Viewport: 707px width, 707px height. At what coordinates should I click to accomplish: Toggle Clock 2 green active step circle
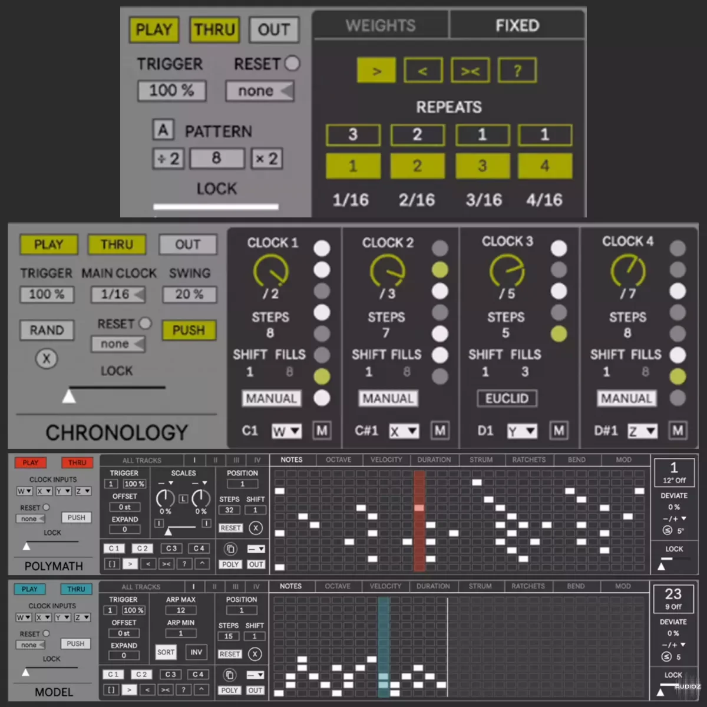pos(440,269)
